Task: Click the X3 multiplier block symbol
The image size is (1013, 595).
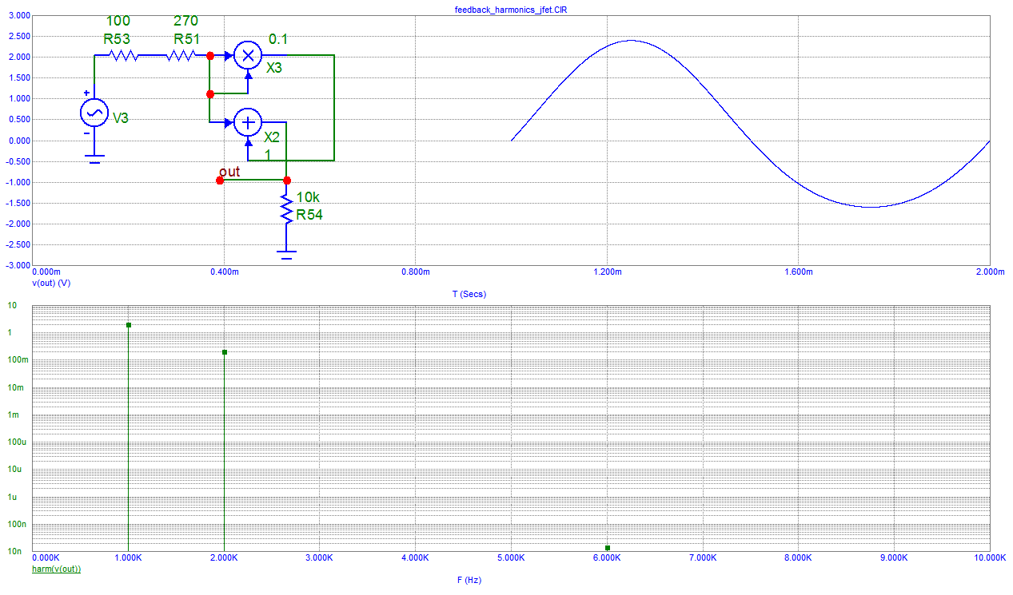Action: coord(249,55)
